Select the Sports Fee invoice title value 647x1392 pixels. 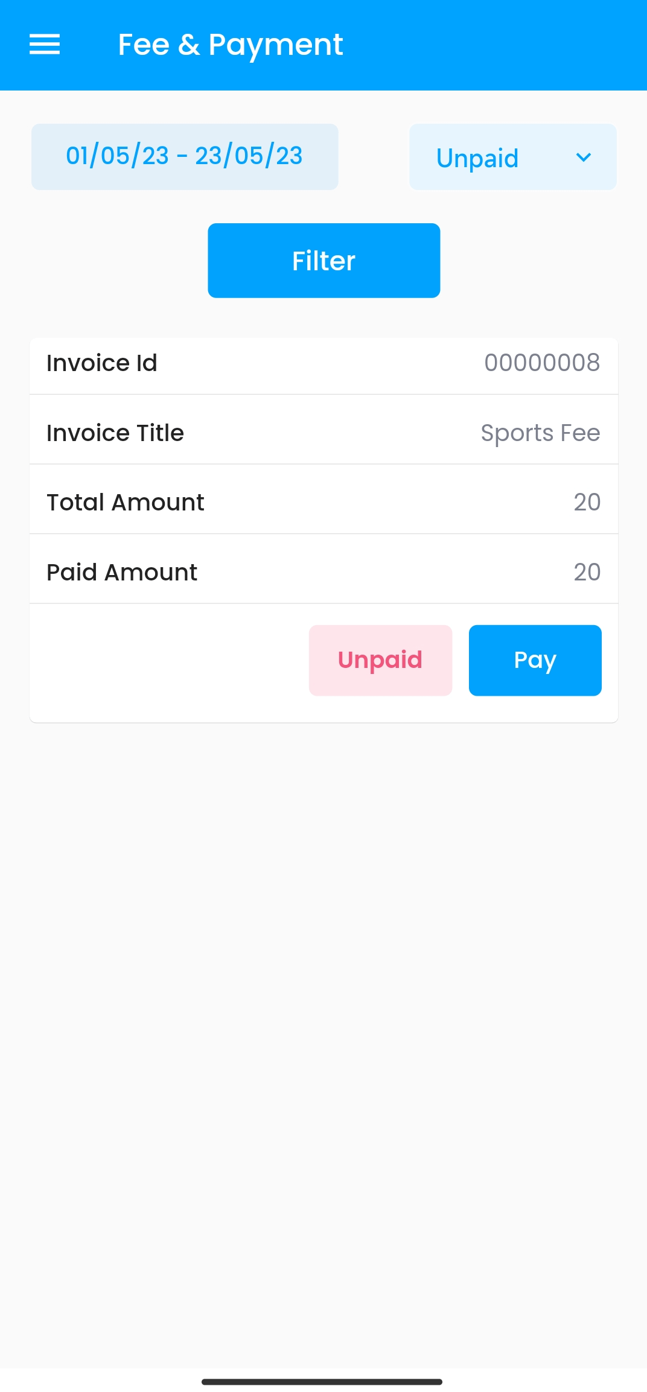pos(540,433)
